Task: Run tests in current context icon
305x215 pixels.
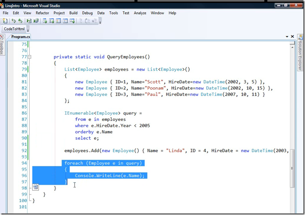Action: coord(14,21)
